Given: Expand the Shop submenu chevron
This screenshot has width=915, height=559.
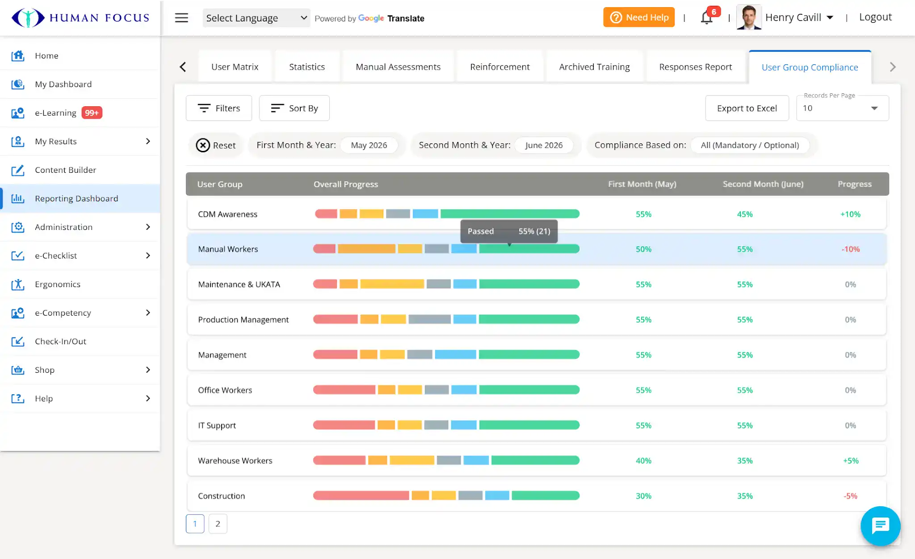Looking at the screenshot, I should pos(148,370).
